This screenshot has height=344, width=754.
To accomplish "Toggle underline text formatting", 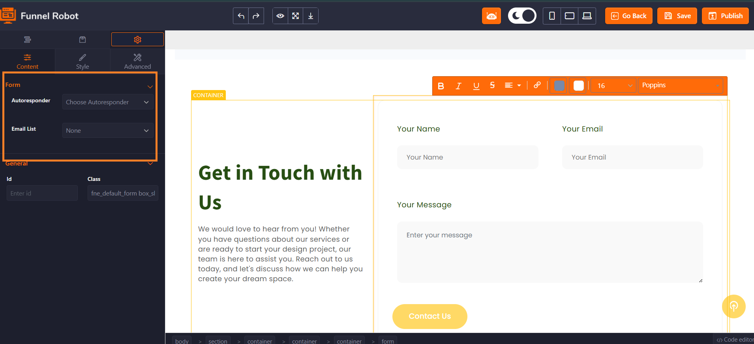I will point(476,86).
